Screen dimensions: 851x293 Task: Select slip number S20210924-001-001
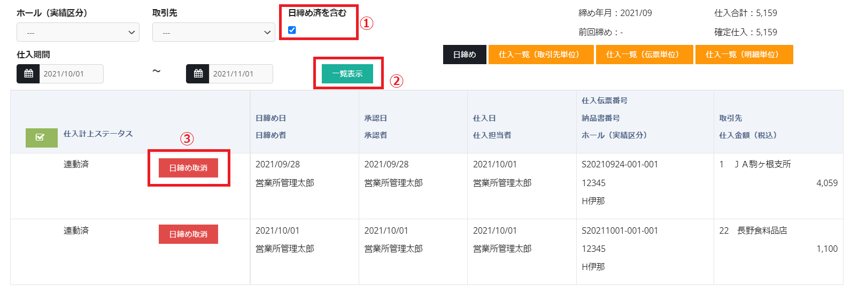(620, 165)
